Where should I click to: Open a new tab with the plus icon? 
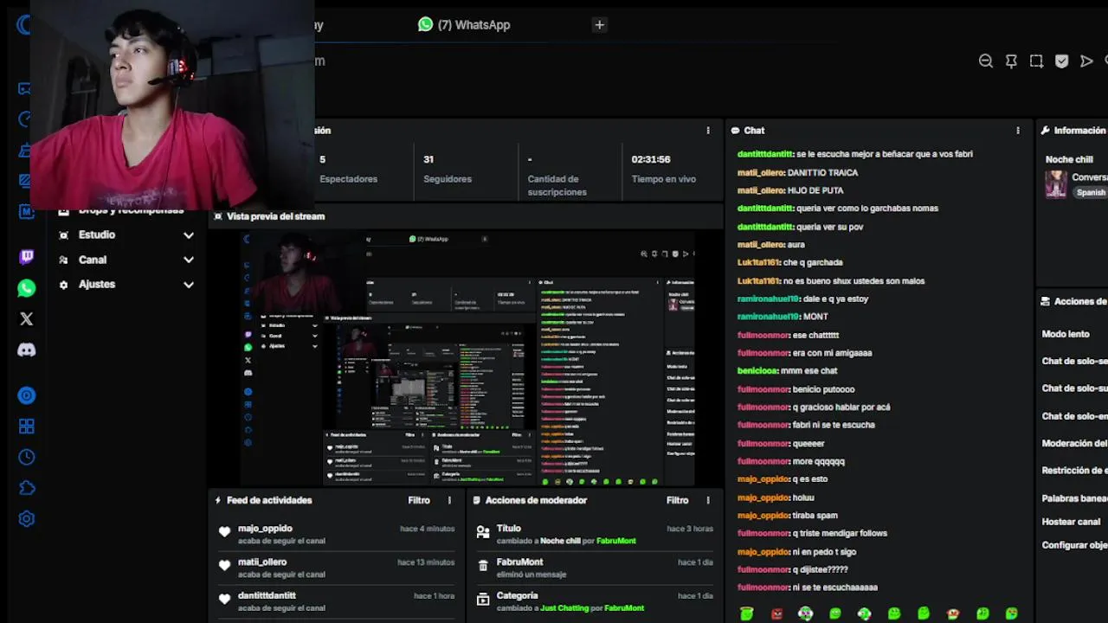599,25
